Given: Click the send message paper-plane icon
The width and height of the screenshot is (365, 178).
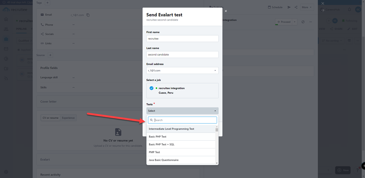Looking at the screenshot, I should (289, 7).
